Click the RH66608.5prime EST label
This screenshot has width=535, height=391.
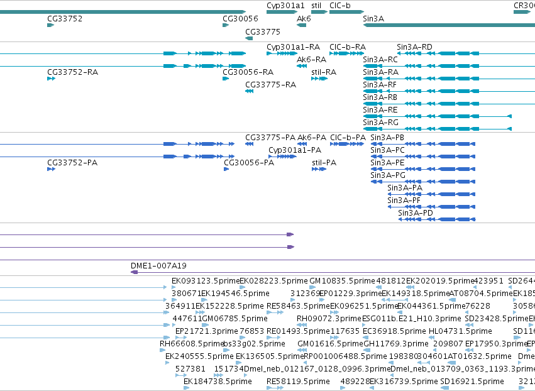pos(192,344)
